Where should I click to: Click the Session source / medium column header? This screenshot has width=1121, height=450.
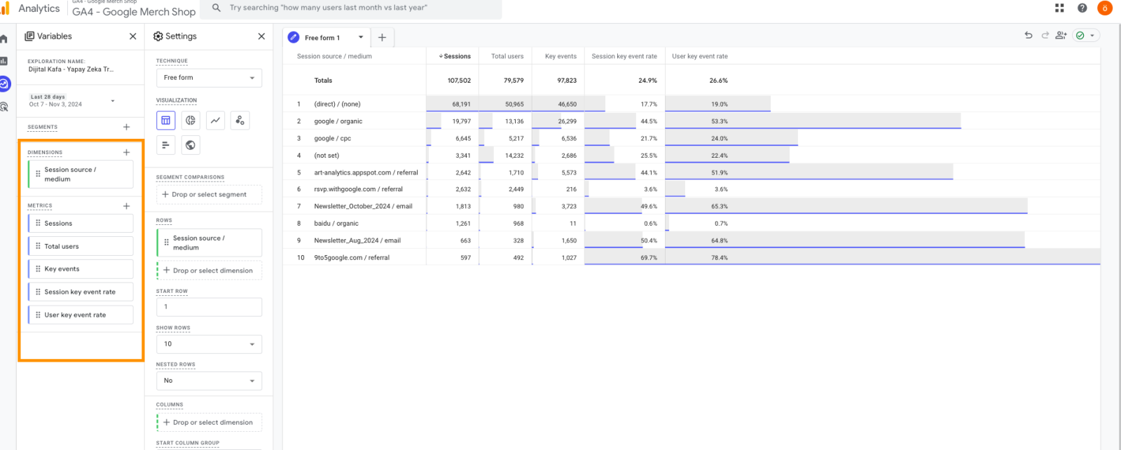[334, 56]
